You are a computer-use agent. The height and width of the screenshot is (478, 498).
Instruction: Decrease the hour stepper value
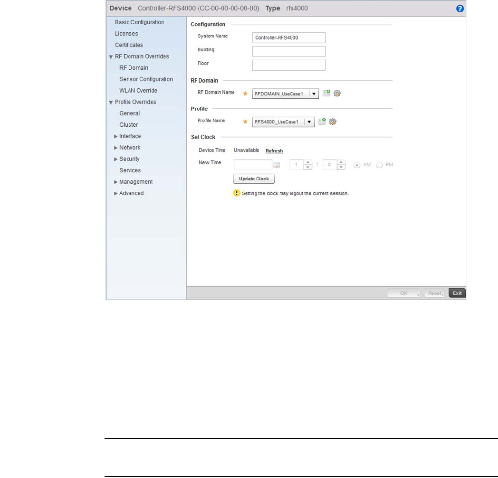tap(307, 167)
